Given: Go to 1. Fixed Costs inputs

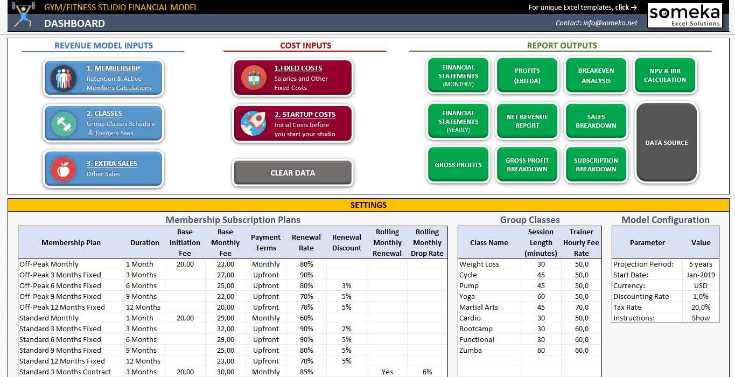Looking at the screenshot, I should (x=293, y=78).
